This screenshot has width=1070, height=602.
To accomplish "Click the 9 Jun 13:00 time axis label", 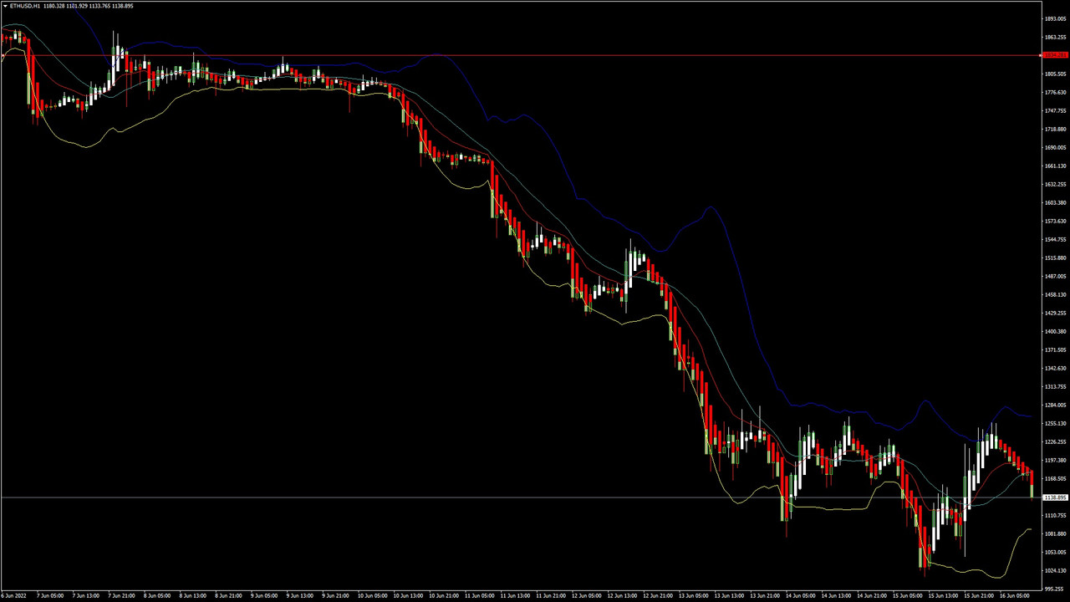I will pyautogui.click(x=301, y=596).
